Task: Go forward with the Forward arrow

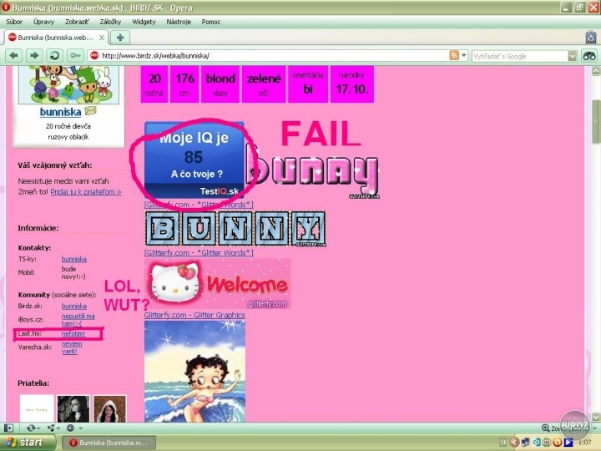Action: (34, 56)
